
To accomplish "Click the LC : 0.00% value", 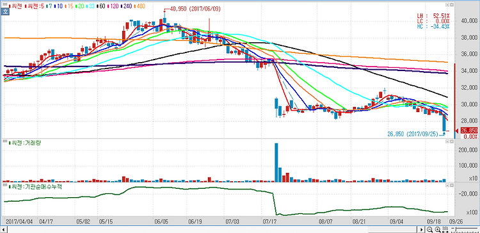I will click(433, 21).
